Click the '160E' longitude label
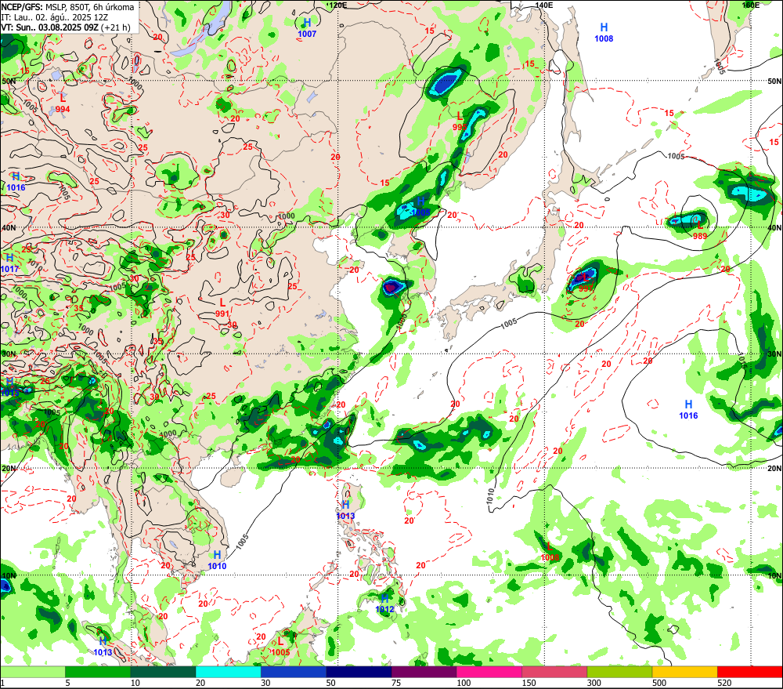This screenshot has width=783, height=689. (750, 5)
